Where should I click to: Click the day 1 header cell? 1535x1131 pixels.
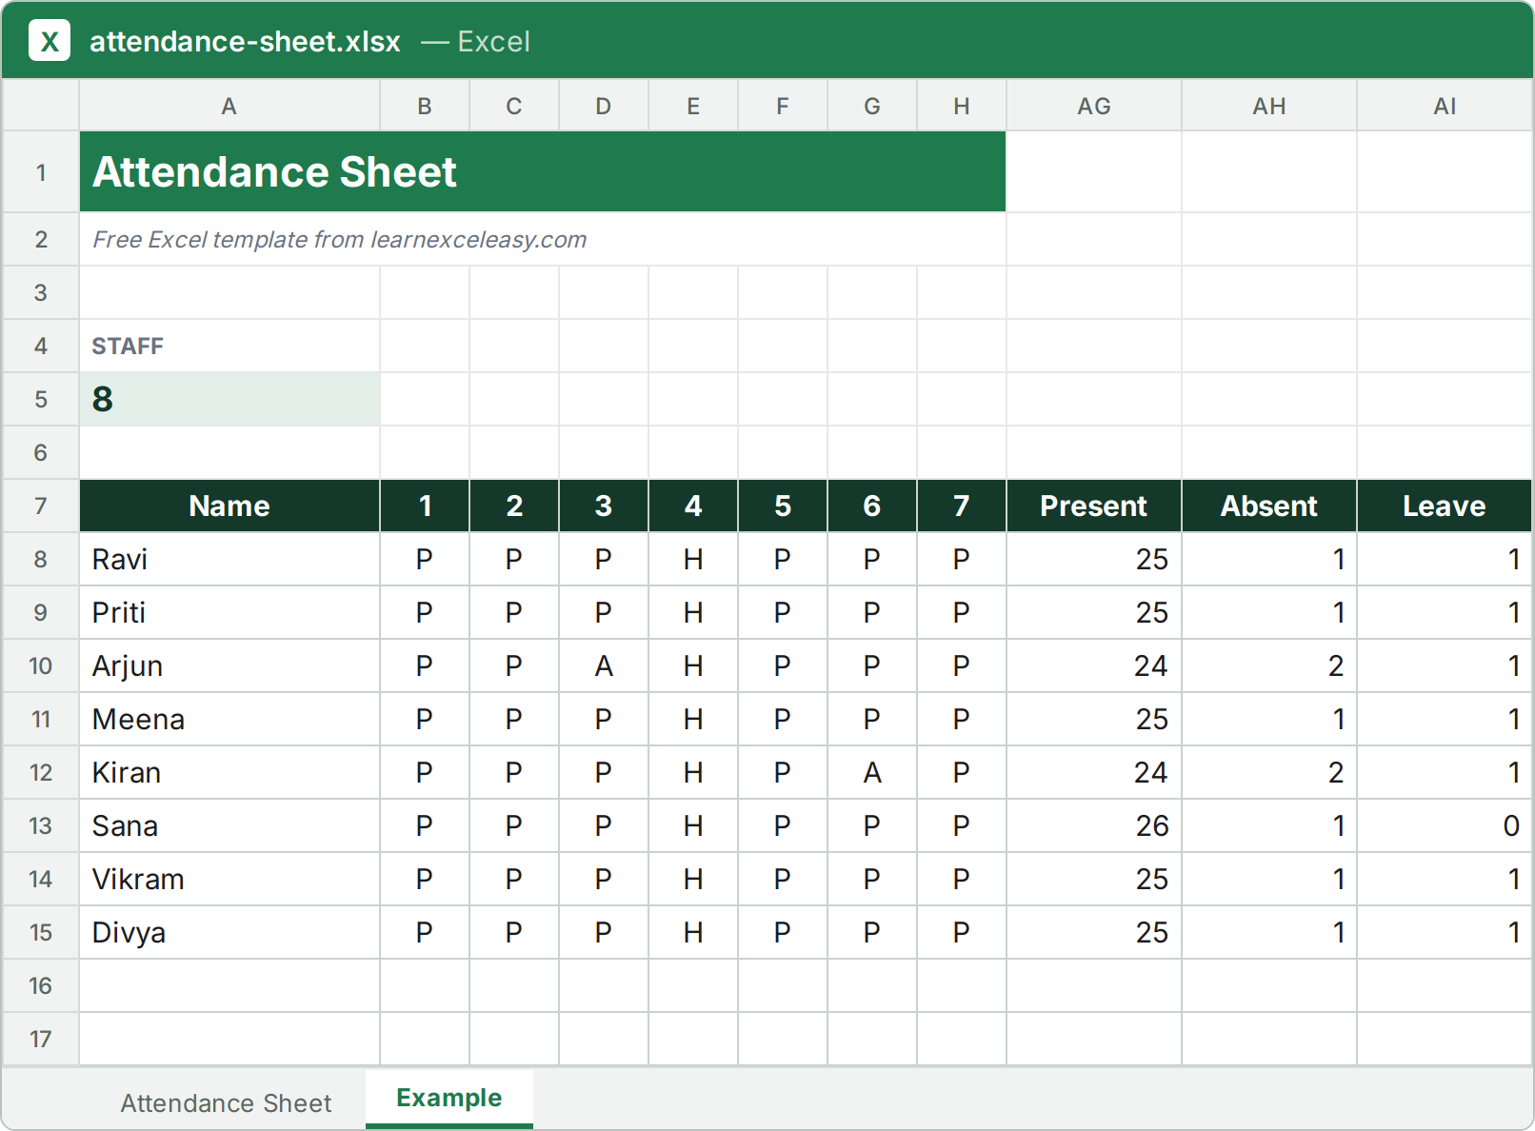pos(425,506)
